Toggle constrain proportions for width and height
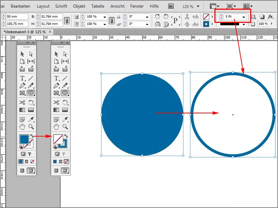 click(67, 20)
